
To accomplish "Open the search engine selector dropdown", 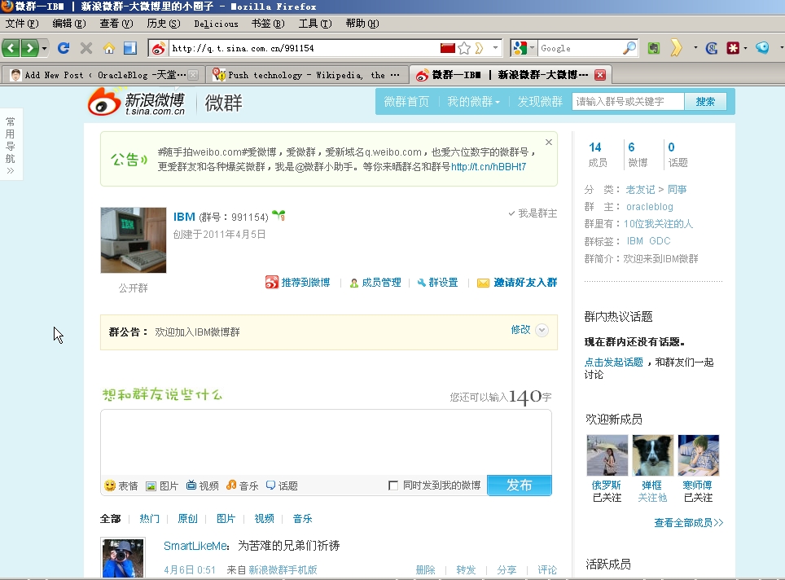I will point(523,48).
